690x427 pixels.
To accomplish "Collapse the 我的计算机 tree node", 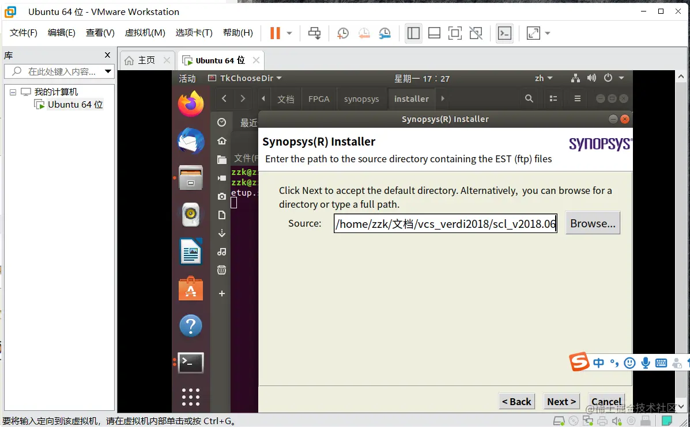I will click(x=13, y=92).
